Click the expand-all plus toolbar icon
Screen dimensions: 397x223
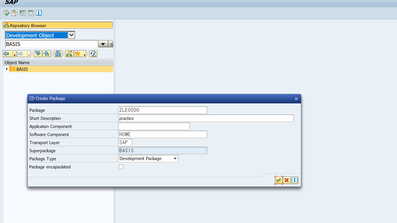point(23,13)
